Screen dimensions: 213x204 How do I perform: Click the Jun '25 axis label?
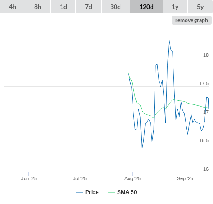pos(29,178)
